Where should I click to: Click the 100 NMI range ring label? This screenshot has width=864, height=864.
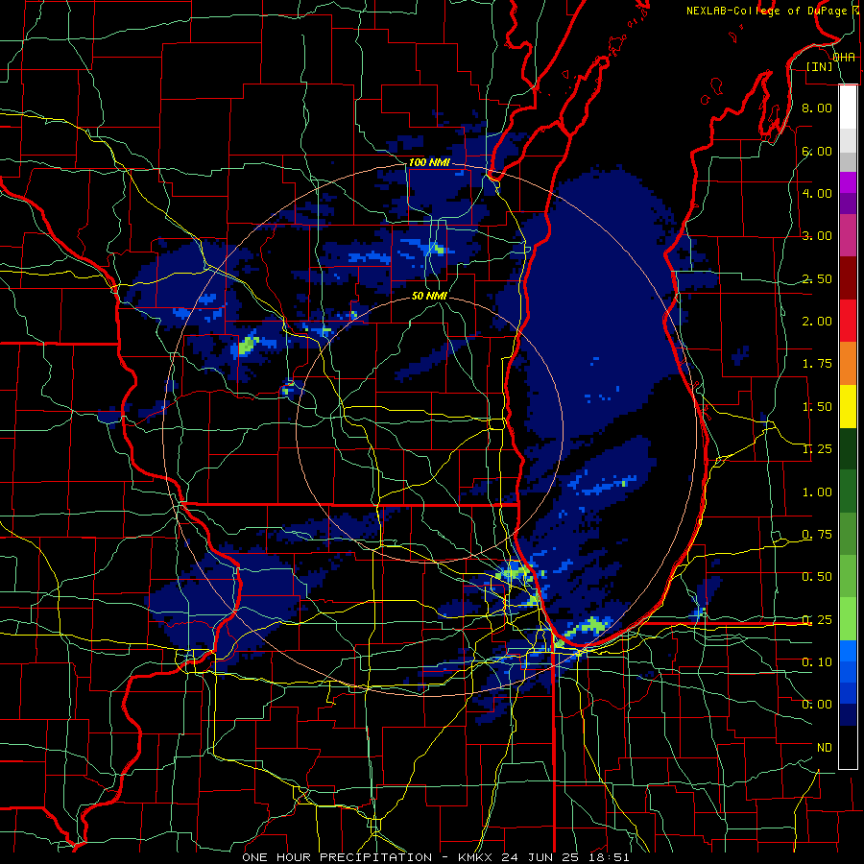click(x=429, y=162)
